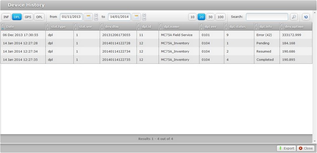317x153 pixels.
Task: Sort dev.dtm column descending arrow
Action: point(102,28)
